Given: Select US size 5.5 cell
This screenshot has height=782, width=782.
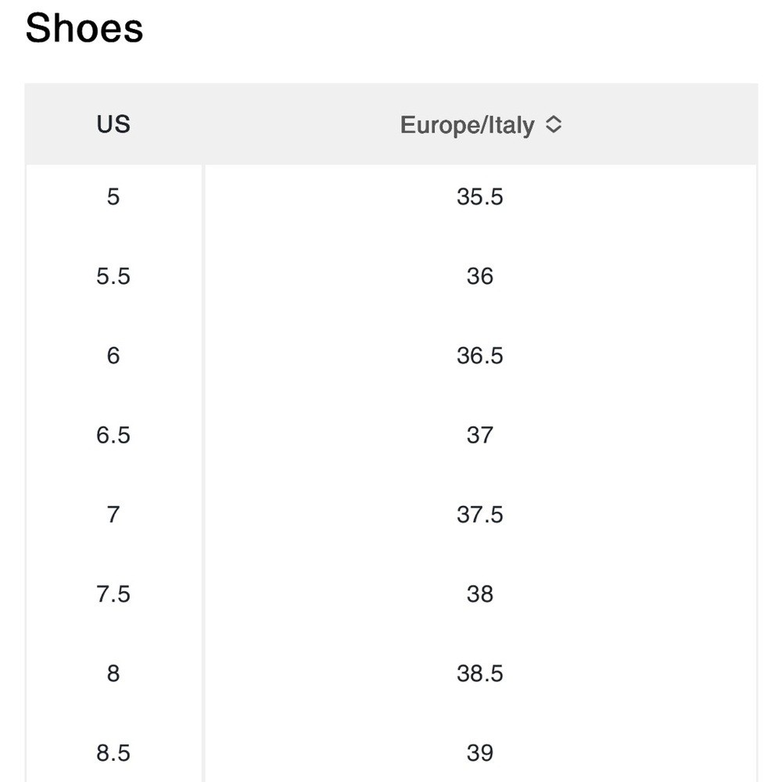Looking at the screenshot, I should (113, 276).
